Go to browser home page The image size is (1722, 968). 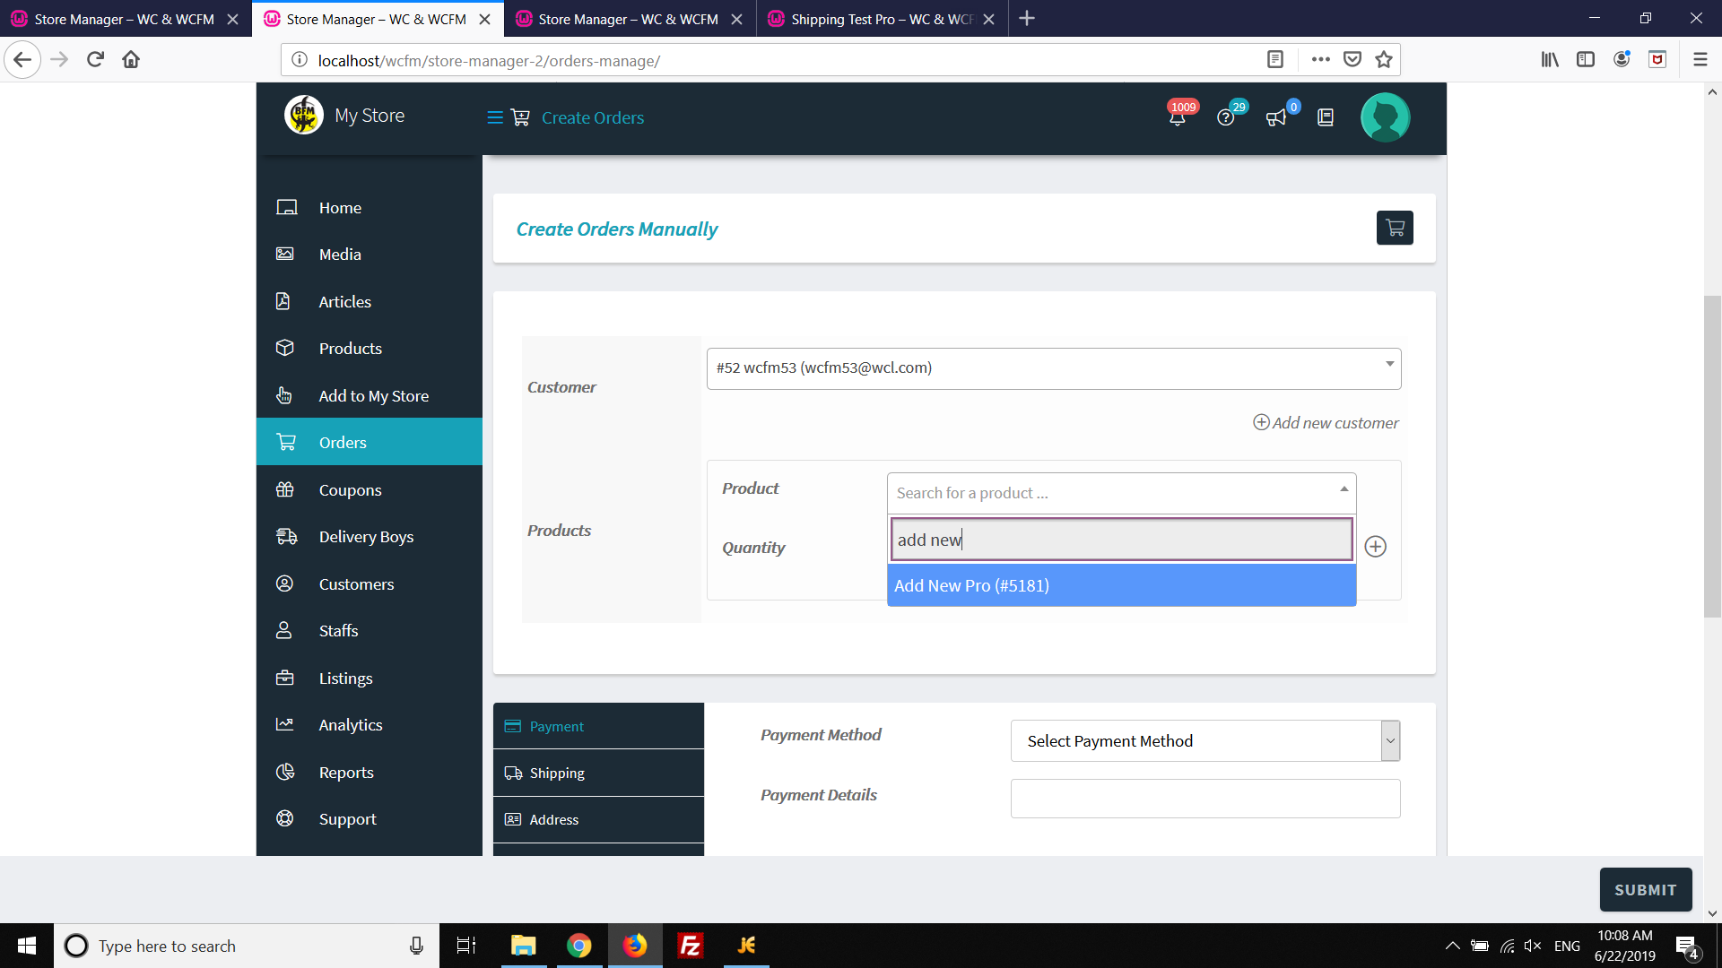tap(131, 60)
